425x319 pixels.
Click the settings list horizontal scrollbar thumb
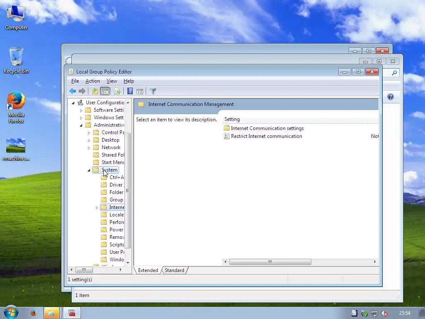(x=270, y=262)
